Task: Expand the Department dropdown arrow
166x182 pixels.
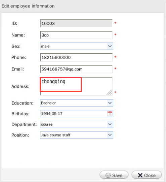Action: coord(110,124)
